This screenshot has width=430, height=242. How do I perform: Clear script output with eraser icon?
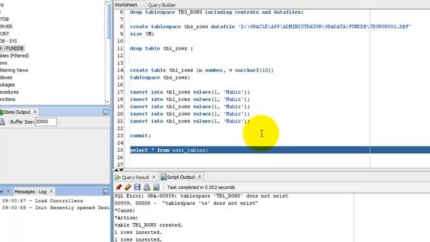click(x=128, y=187)
